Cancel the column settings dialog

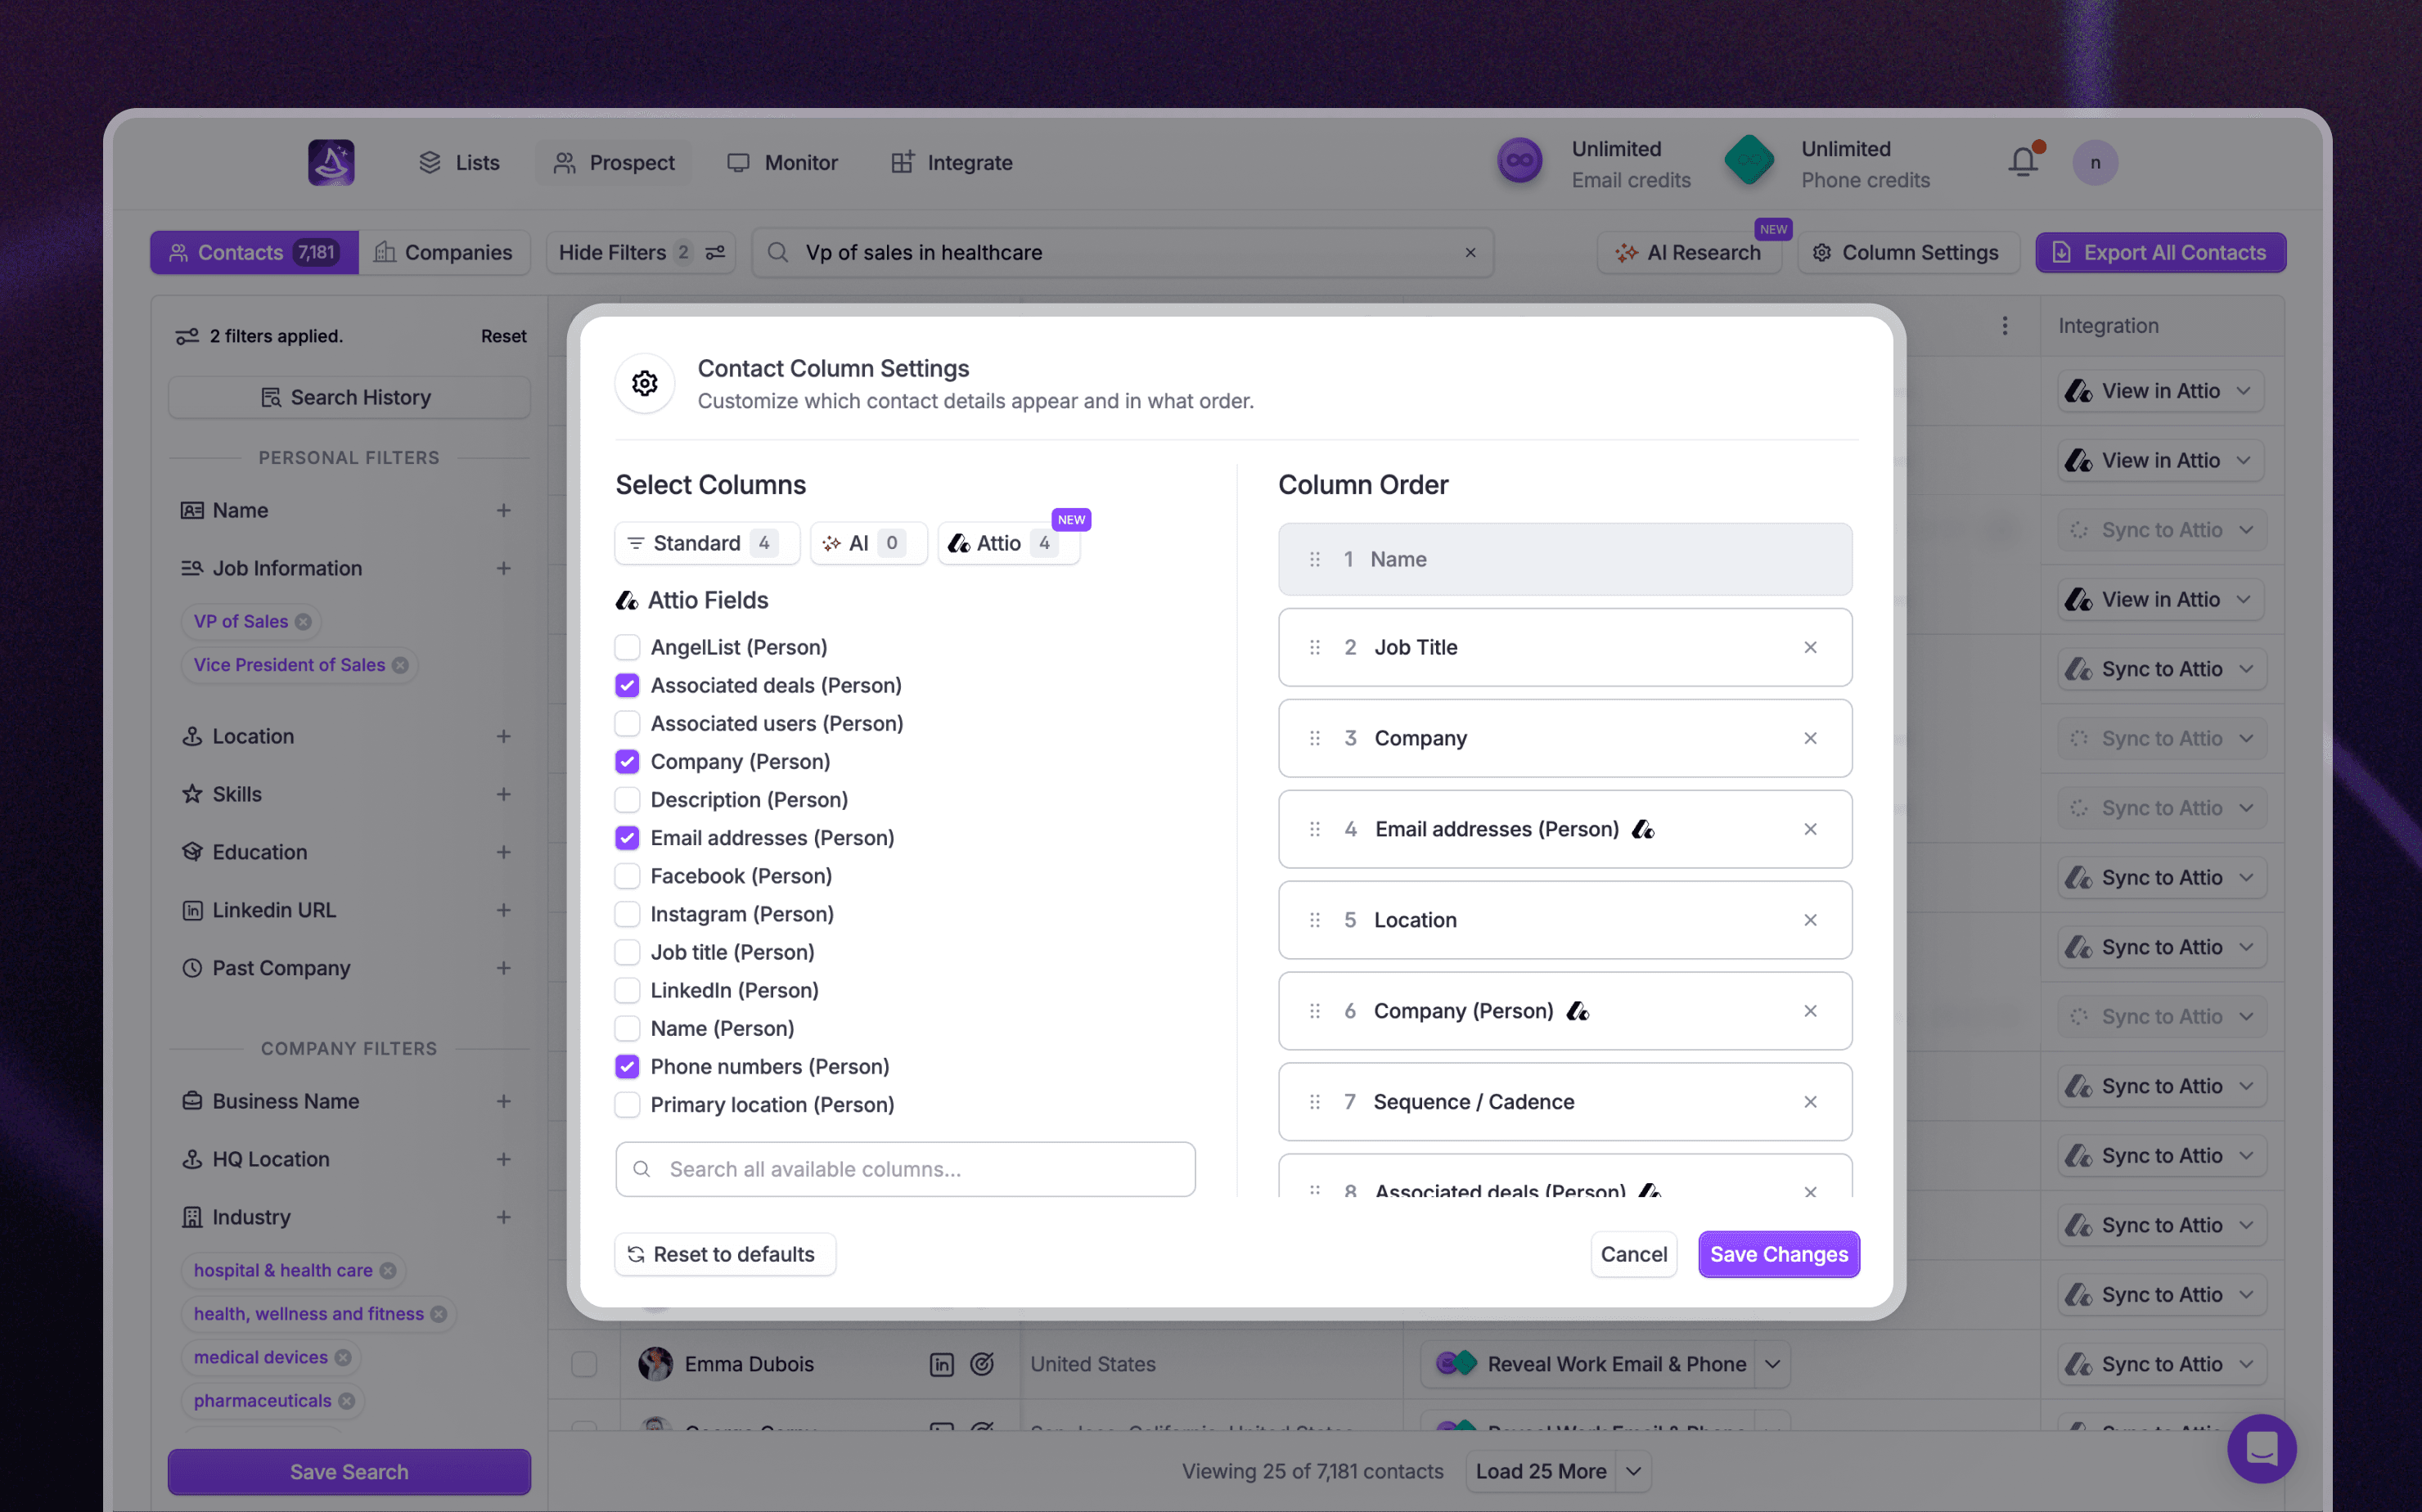[1634, 1255]
